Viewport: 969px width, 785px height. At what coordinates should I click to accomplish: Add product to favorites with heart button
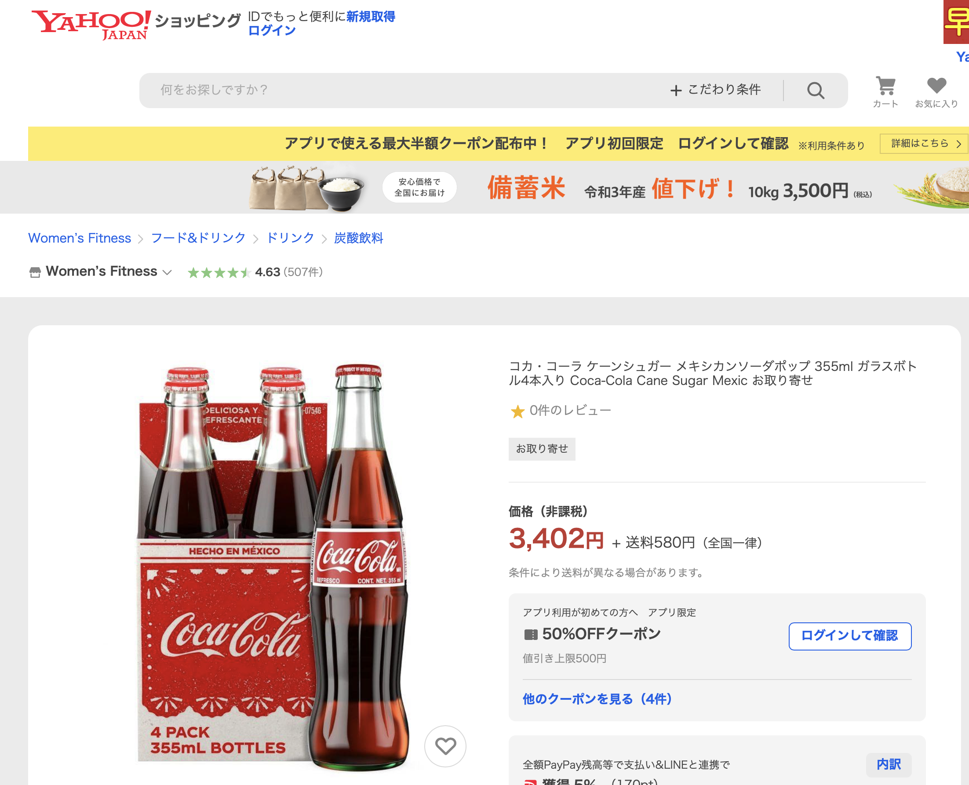click(x=445, y=746)
